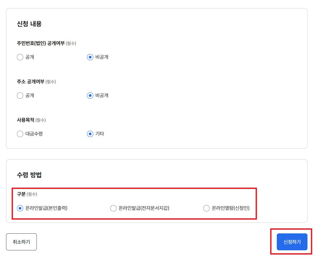Select 공개 for 주민번호(법인) 공개여부
This screenshot has height=258, width=313.
[x=20, y=57]
